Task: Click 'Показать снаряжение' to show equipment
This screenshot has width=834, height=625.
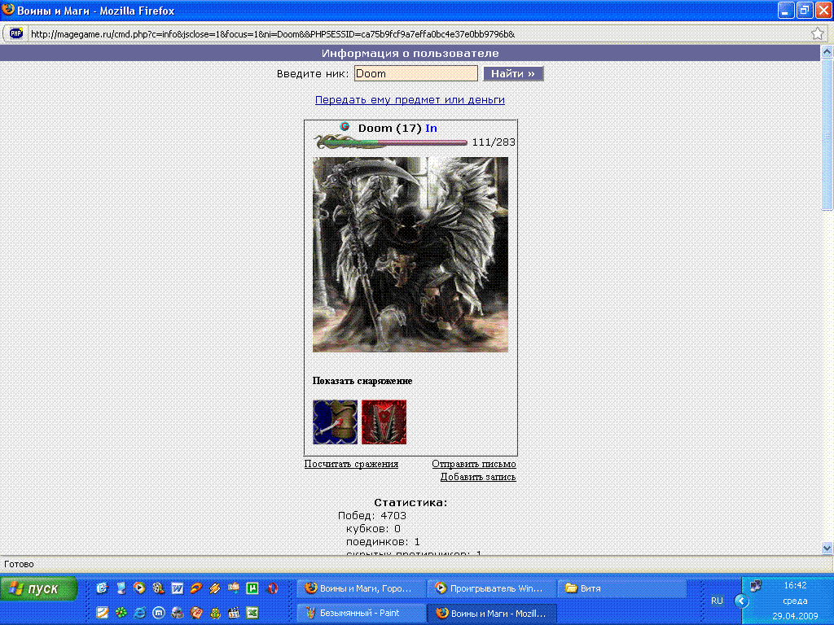Action: click(x=362, y=381)
